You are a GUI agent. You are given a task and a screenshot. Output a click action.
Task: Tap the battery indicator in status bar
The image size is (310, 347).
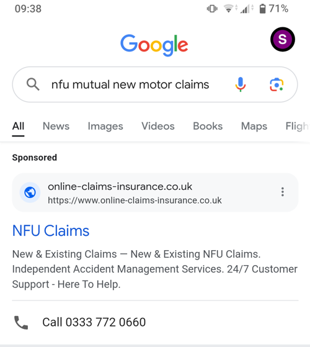[262, 9]
